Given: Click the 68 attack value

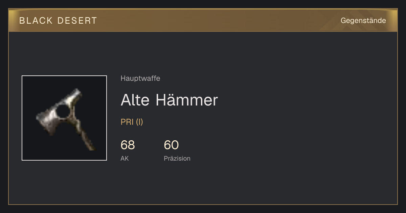Looking at the screenshot, I should pyautogui.click(x=128, y=145).
